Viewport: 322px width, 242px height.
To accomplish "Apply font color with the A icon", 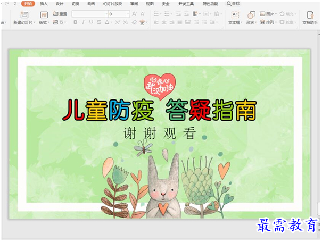I will click(107, 22).
